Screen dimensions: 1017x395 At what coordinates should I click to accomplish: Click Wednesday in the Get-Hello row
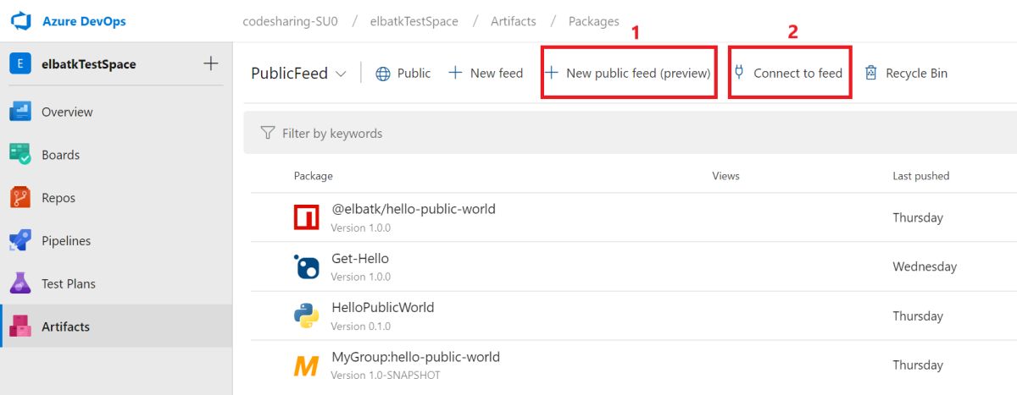pyautogui.click(x=925, y=266)
